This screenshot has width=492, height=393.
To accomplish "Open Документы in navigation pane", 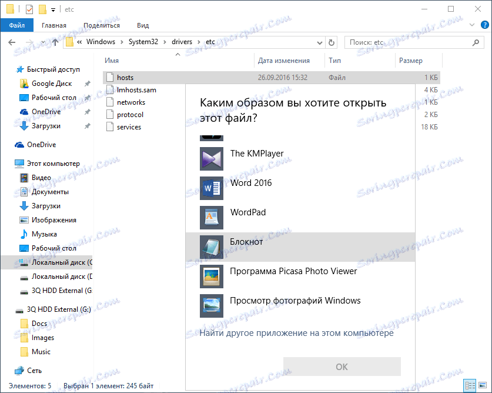I will (50, 192).
